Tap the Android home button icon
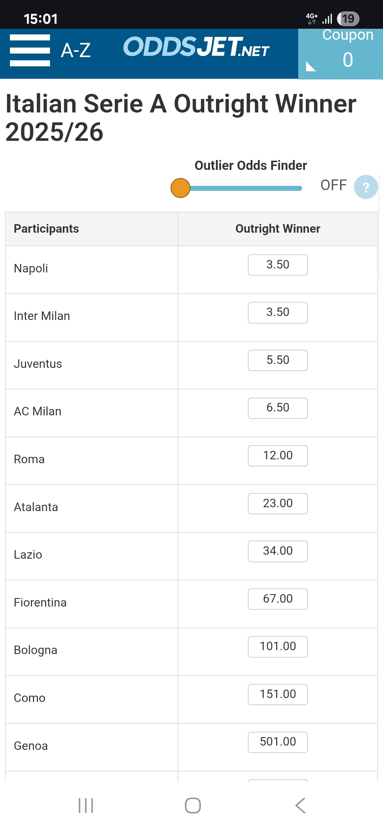The width and height of the screenshot is (383, 830). click(x=193, y=805)
